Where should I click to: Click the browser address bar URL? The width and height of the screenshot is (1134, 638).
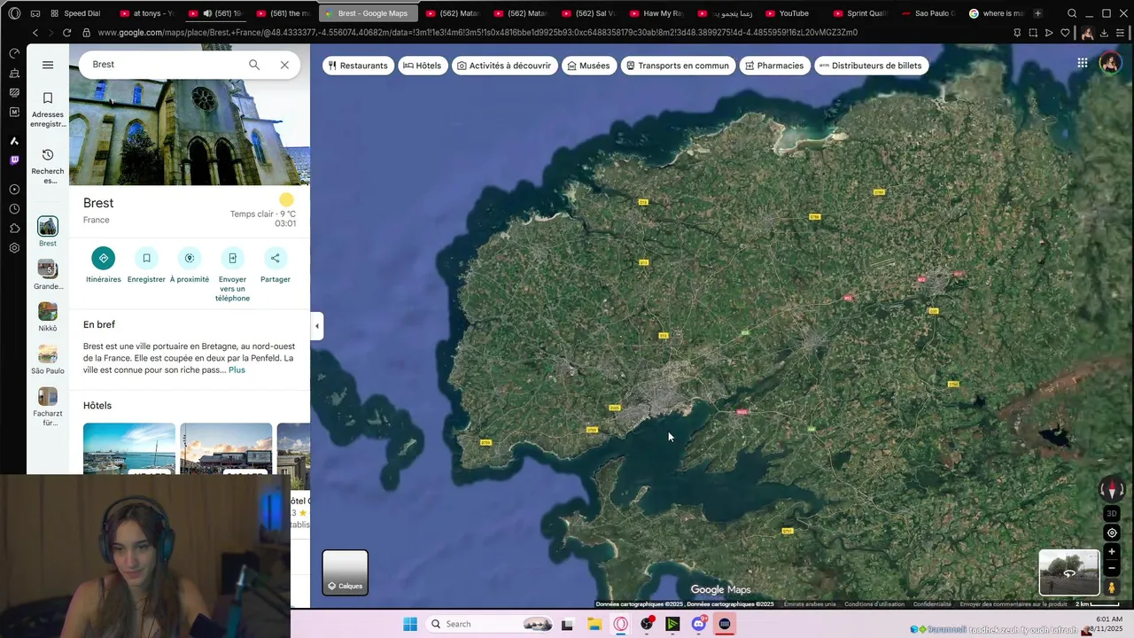pyautogui.click(x=478, y=33)
